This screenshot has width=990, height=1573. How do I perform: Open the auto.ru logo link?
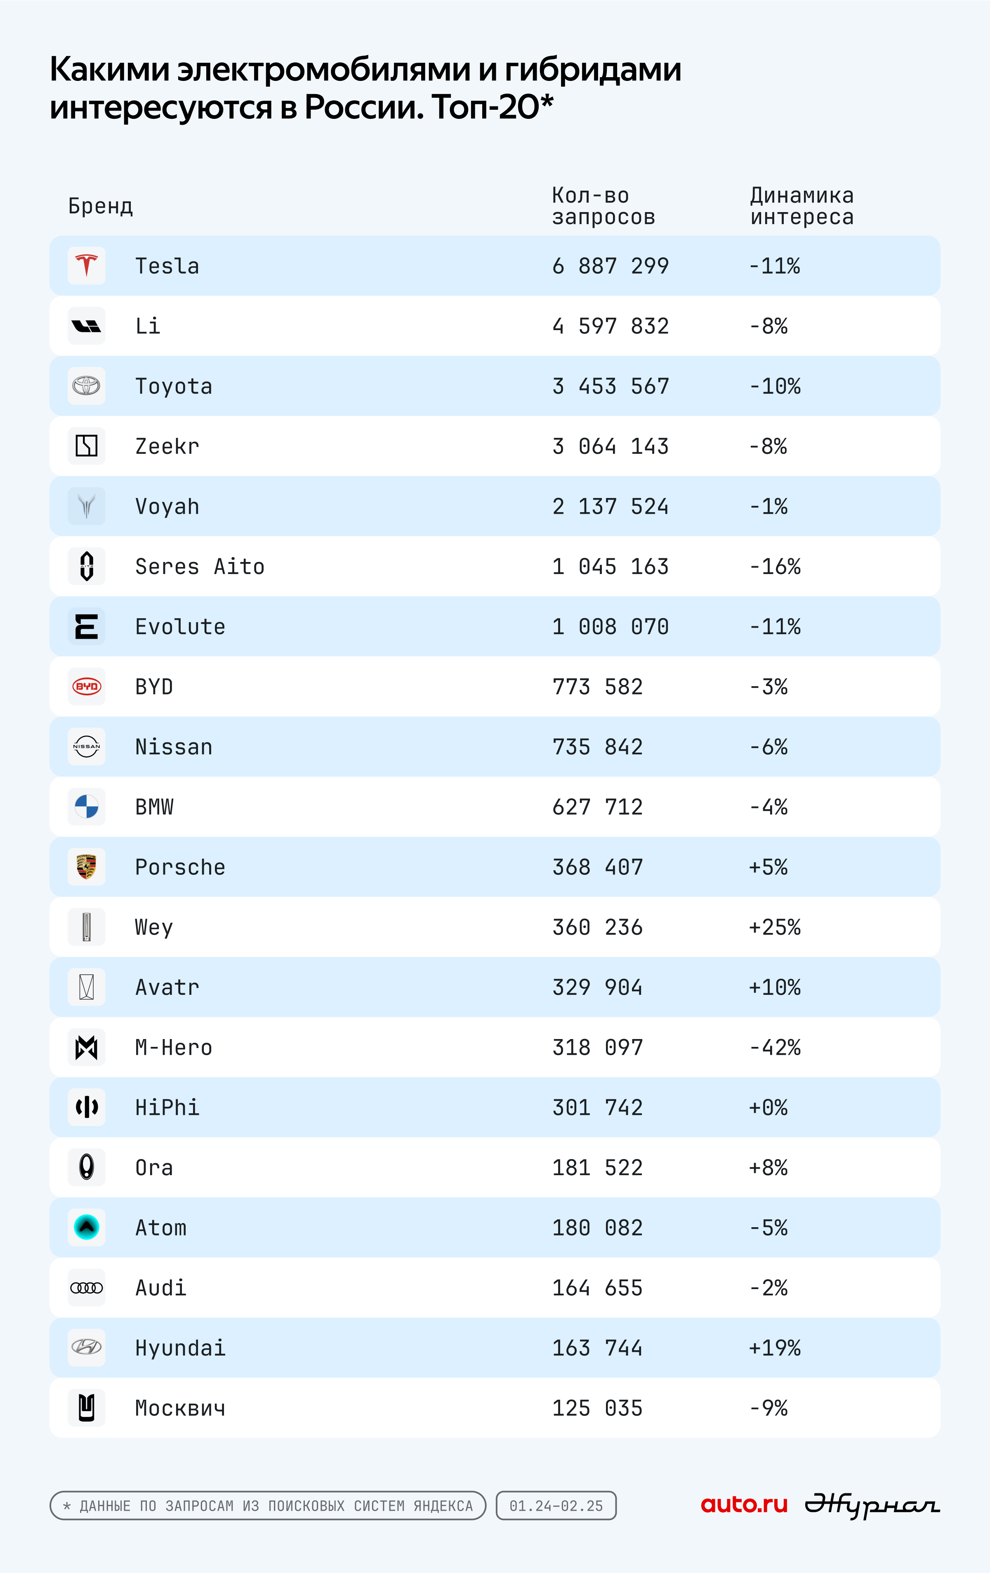click(744, 1505)
